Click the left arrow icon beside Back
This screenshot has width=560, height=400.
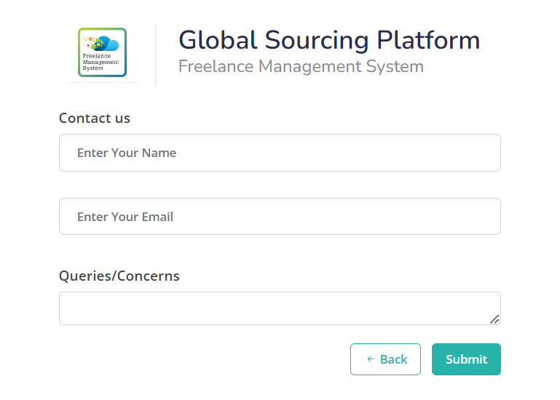click(370, 359)
